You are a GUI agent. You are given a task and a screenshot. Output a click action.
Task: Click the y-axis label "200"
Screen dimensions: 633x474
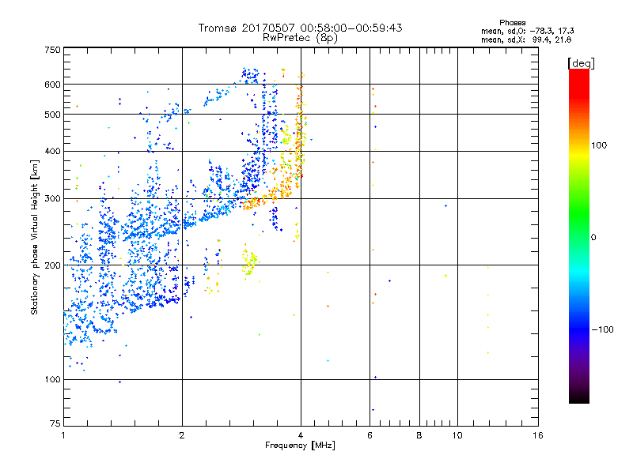pyautogui.click(x=52, y=265)
